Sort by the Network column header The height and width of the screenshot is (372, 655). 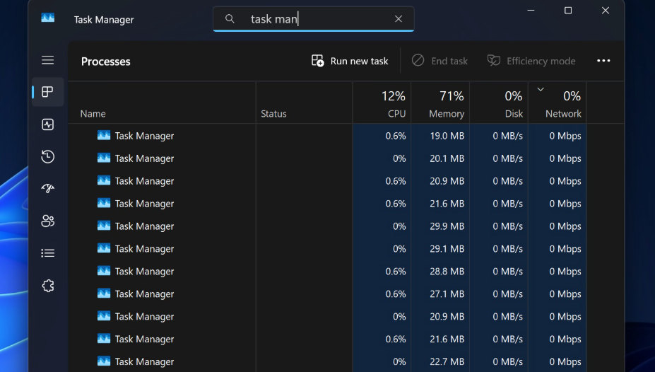tap(562, 103)
